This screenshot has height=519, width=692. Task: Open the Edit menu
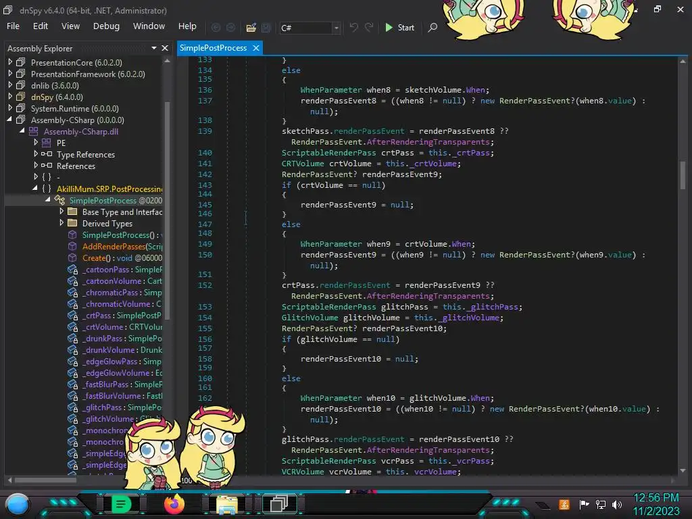pyautogui.click(x=40, y=26)
